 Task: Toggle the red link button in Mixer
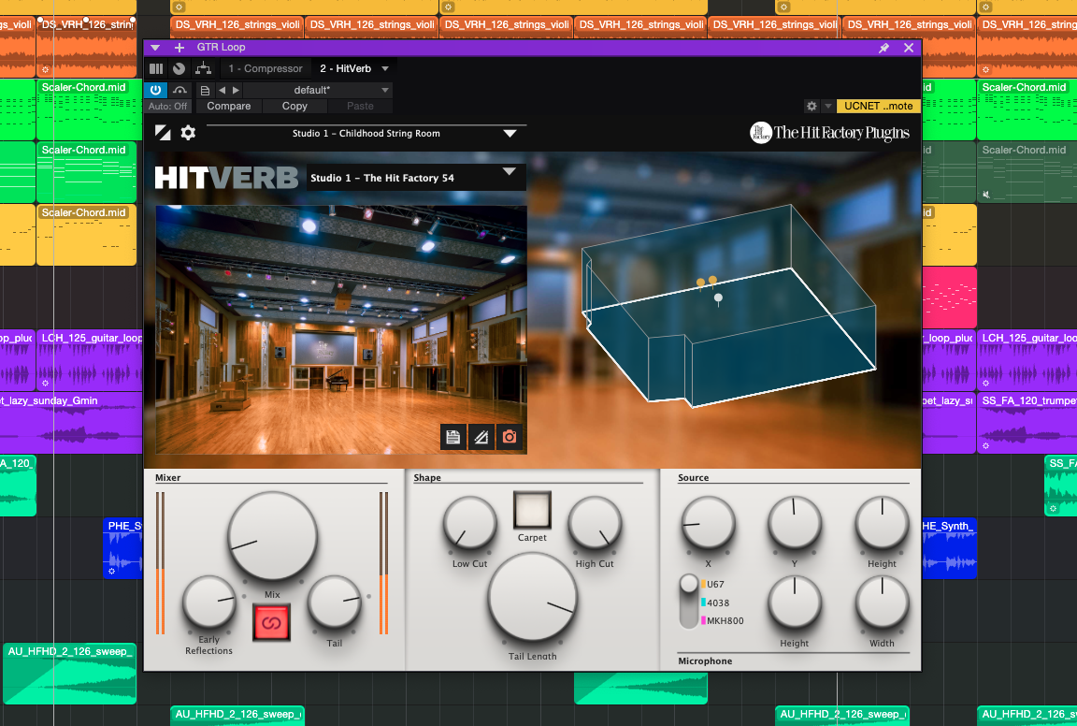click(271, 623)
